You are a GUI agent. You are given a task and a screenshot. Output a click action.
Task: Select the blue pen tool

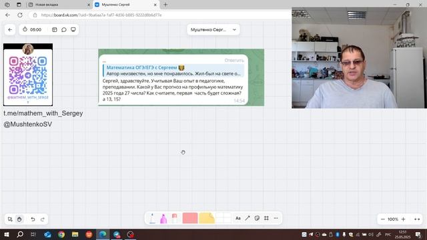point(152,218)
